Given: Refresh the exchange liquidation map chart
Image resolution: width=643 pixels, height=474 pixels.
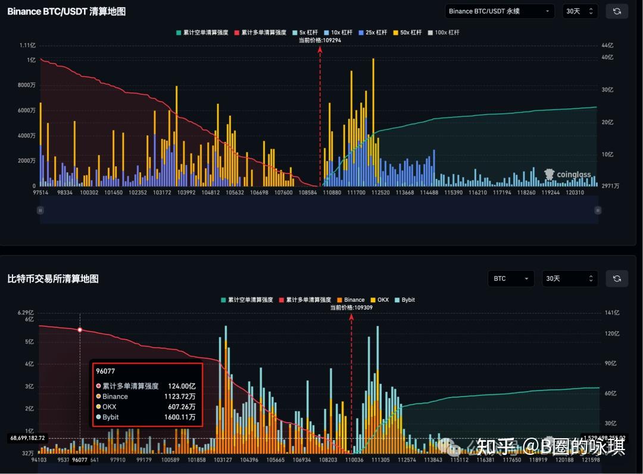Looking at the screenshot, I should (x=617, y=278).
